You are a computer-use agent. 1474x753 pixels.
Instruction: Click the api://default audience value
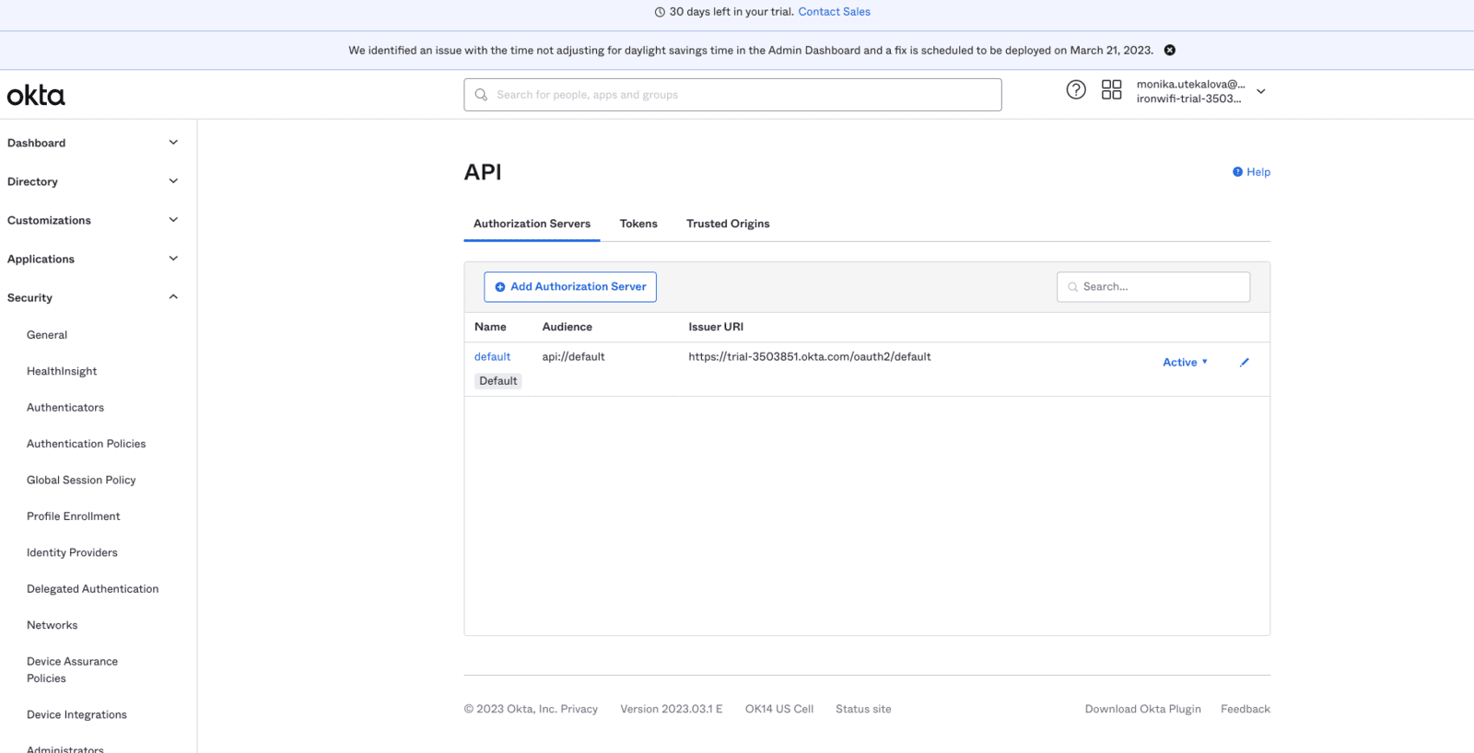(x=573, y=356)
